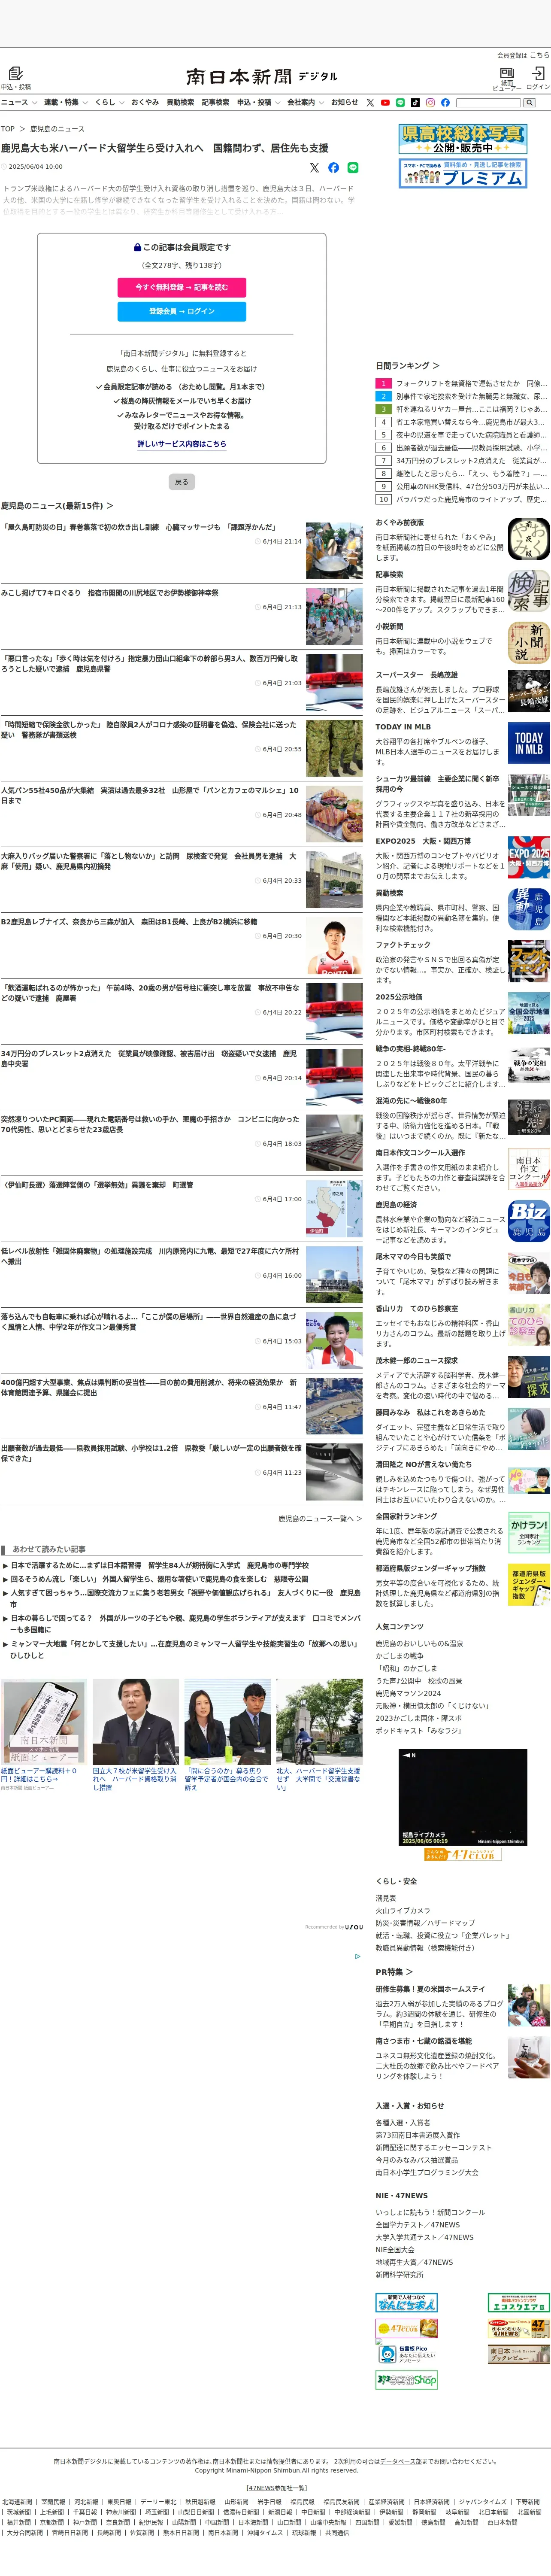
Task: Click 登録会員 → ログイン button
Action: [182, 311]
